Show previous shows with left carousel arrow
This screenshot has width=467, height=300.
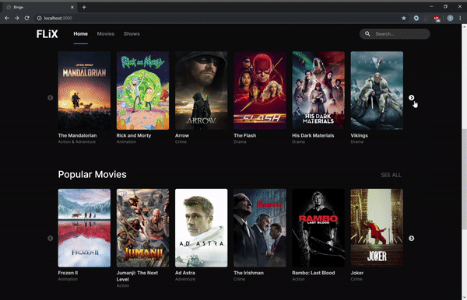pos(51,97)
